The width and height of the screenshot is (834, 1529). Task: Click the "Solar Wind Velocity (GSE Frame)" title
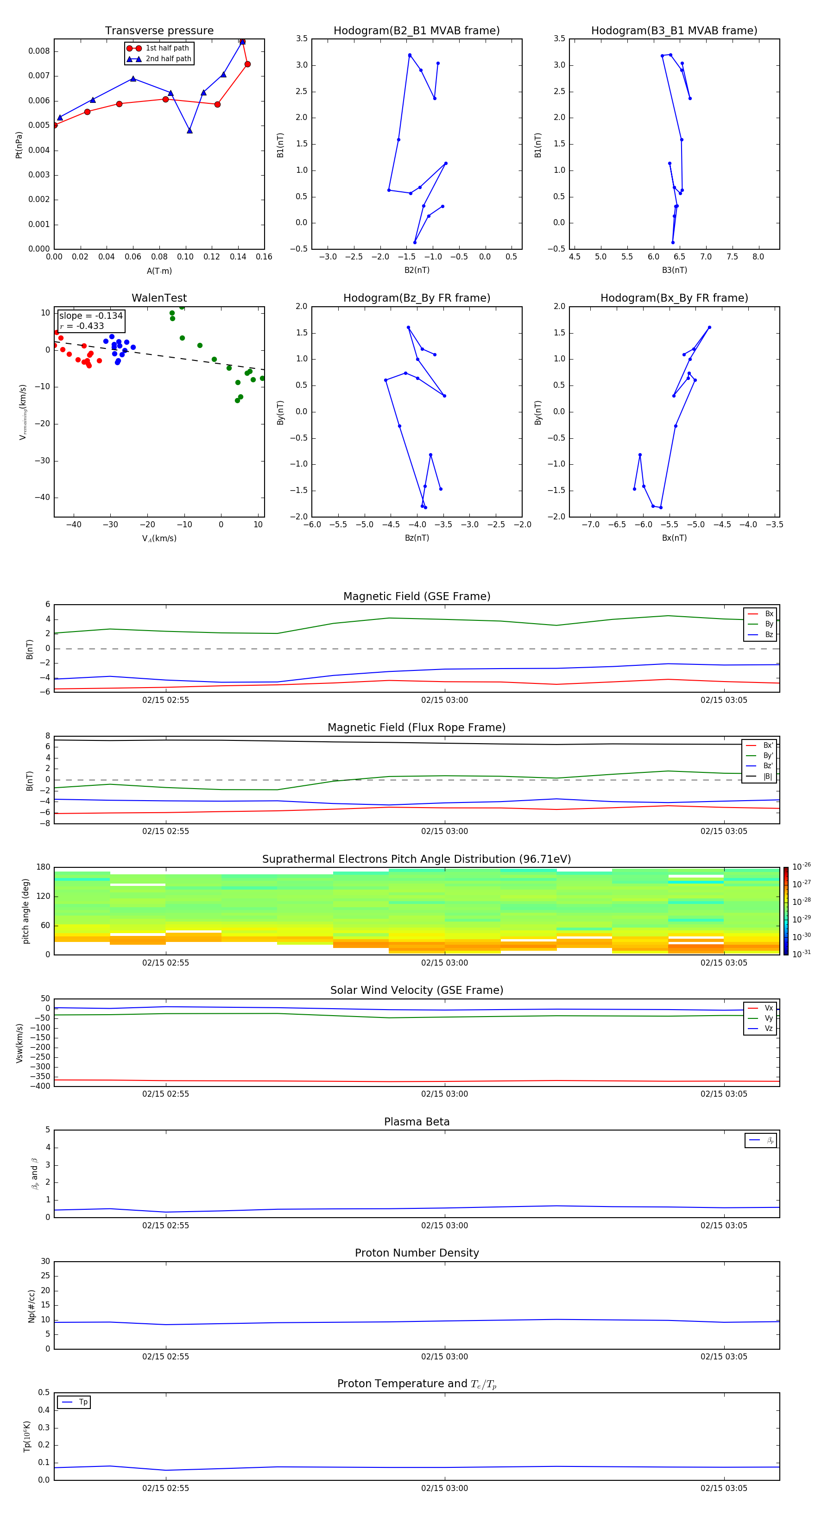[x=417, y=990]
